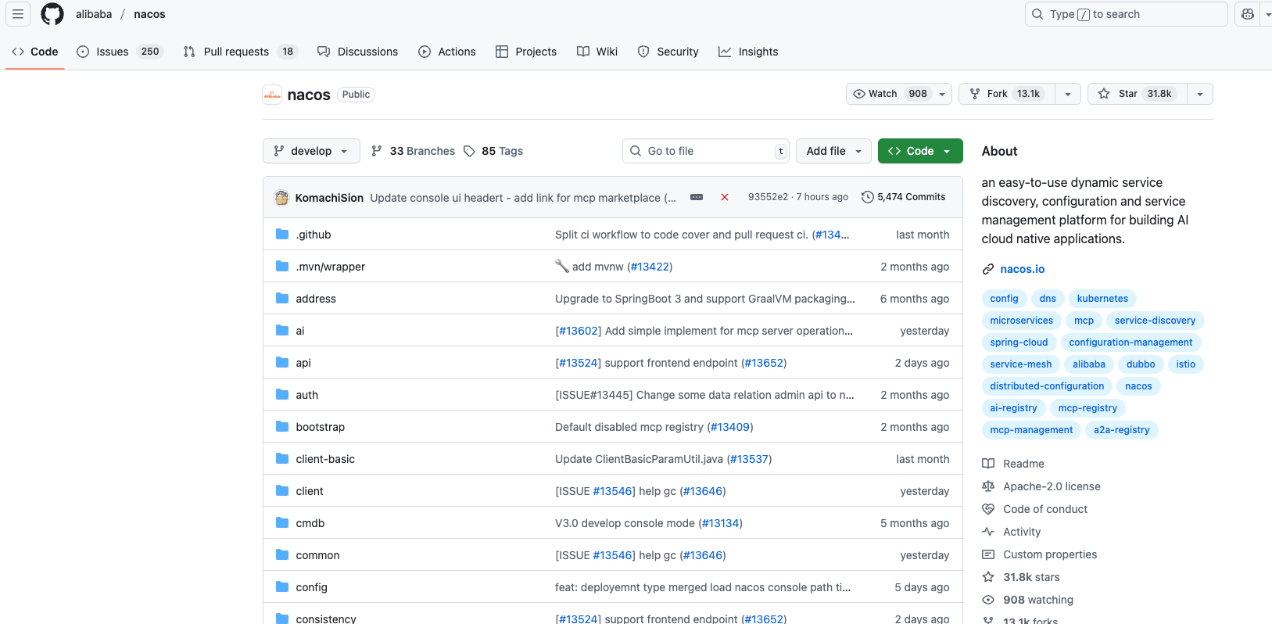Expand commit message ellipsis button
Viewport: 1272px width, 624px height.
[x=697, y=197]
